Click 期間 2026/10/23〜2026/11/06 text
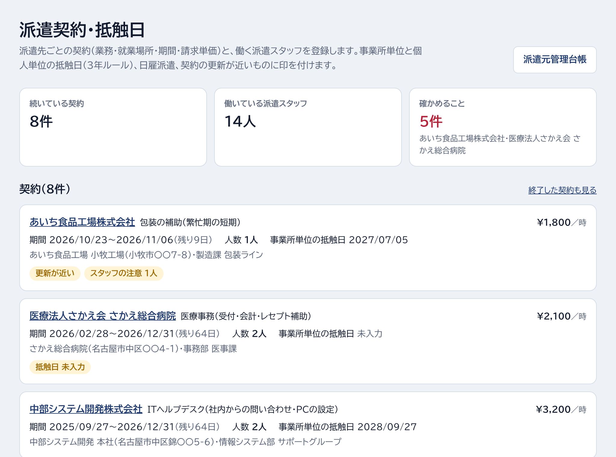Image resolution: width=616 pixels, height=457 pixels. point(101,240)
